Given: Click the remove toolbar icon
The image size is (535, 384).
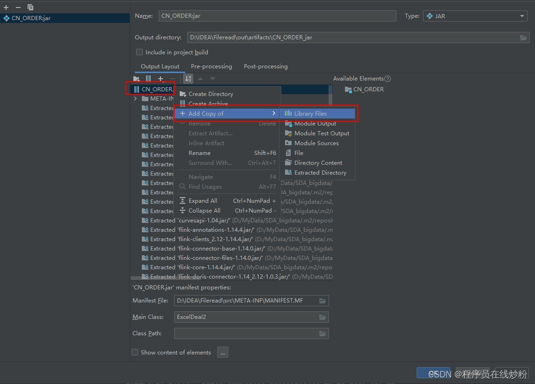Looking at the screenshot, I should click(x=173, y=79).
